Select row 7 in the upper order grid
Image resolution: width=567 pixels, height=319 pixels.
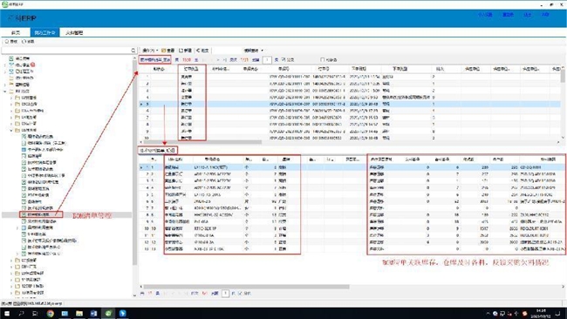pyautogui.click(x=350, y=118)
